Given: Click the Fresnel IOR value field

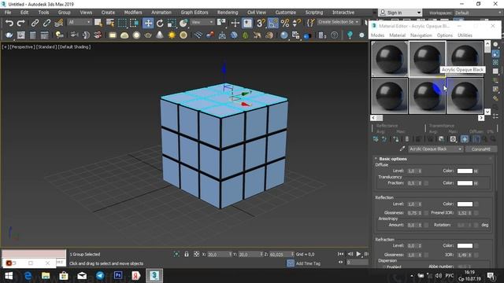Looking at the screenshot, I should point(462,213).
